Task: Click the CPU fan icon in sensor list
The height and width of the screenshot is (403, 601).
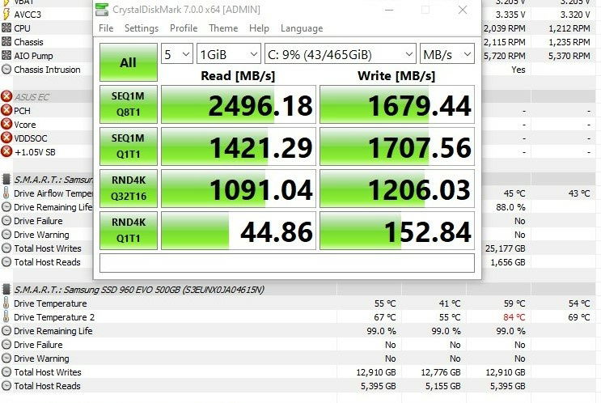Action: pos(6,28)
